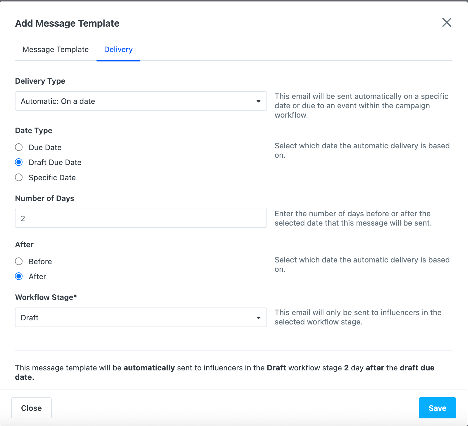Click the 'Delivery Type' field label
This screenshot has width=468, height=426.
[x=40, y=81]
